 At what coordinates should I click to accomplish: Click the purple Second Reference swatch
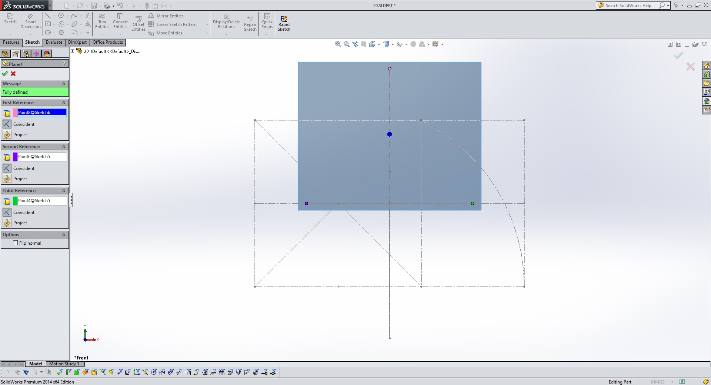pyautogui.click(x=15, y=157)
